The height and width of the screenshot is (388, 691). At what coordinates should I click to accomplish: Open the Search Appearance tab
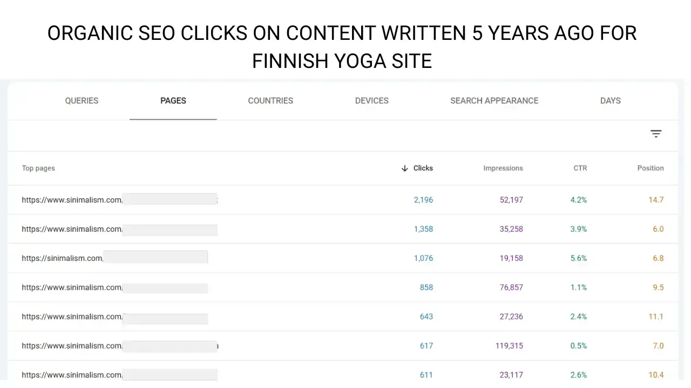coord(494,101)
